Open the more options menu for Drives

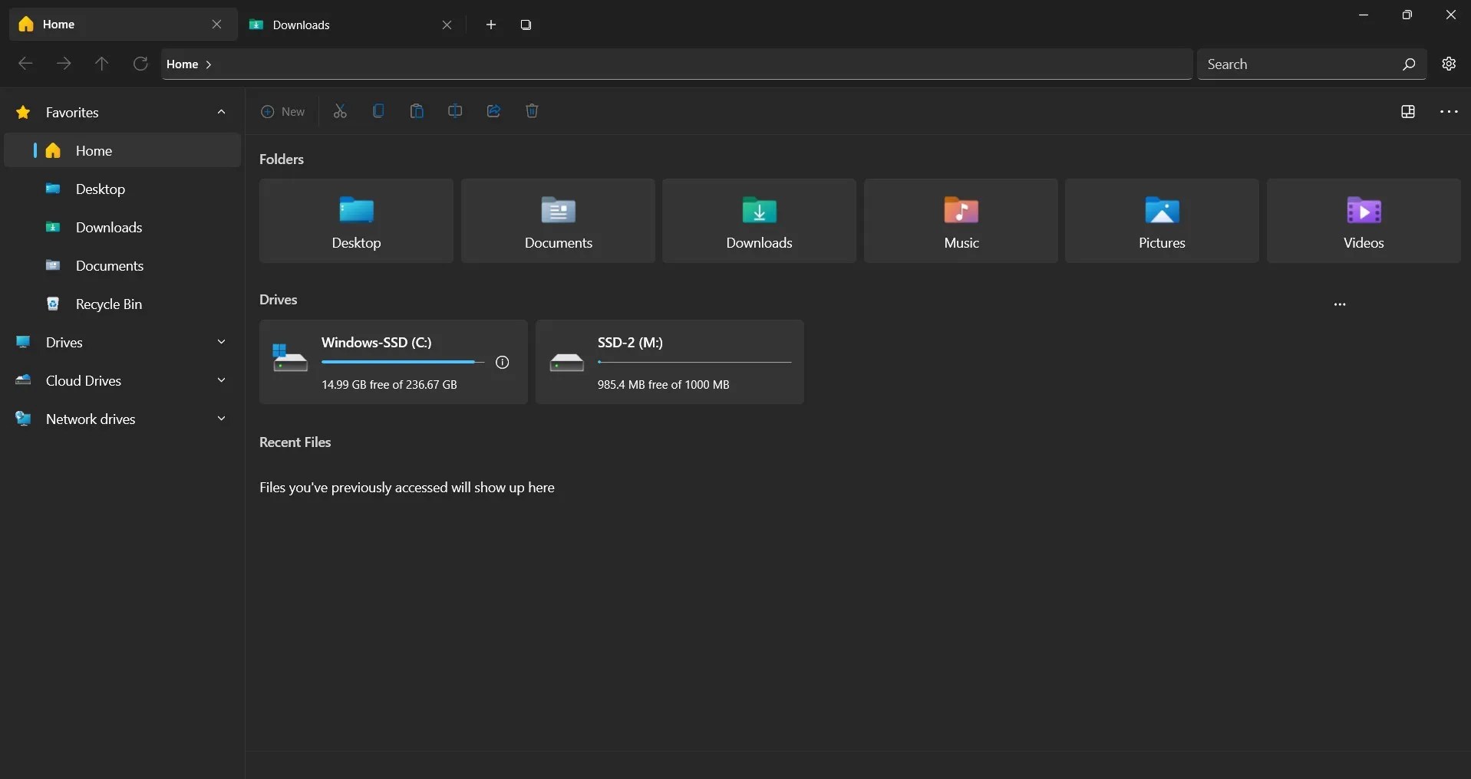[1341, 304]
